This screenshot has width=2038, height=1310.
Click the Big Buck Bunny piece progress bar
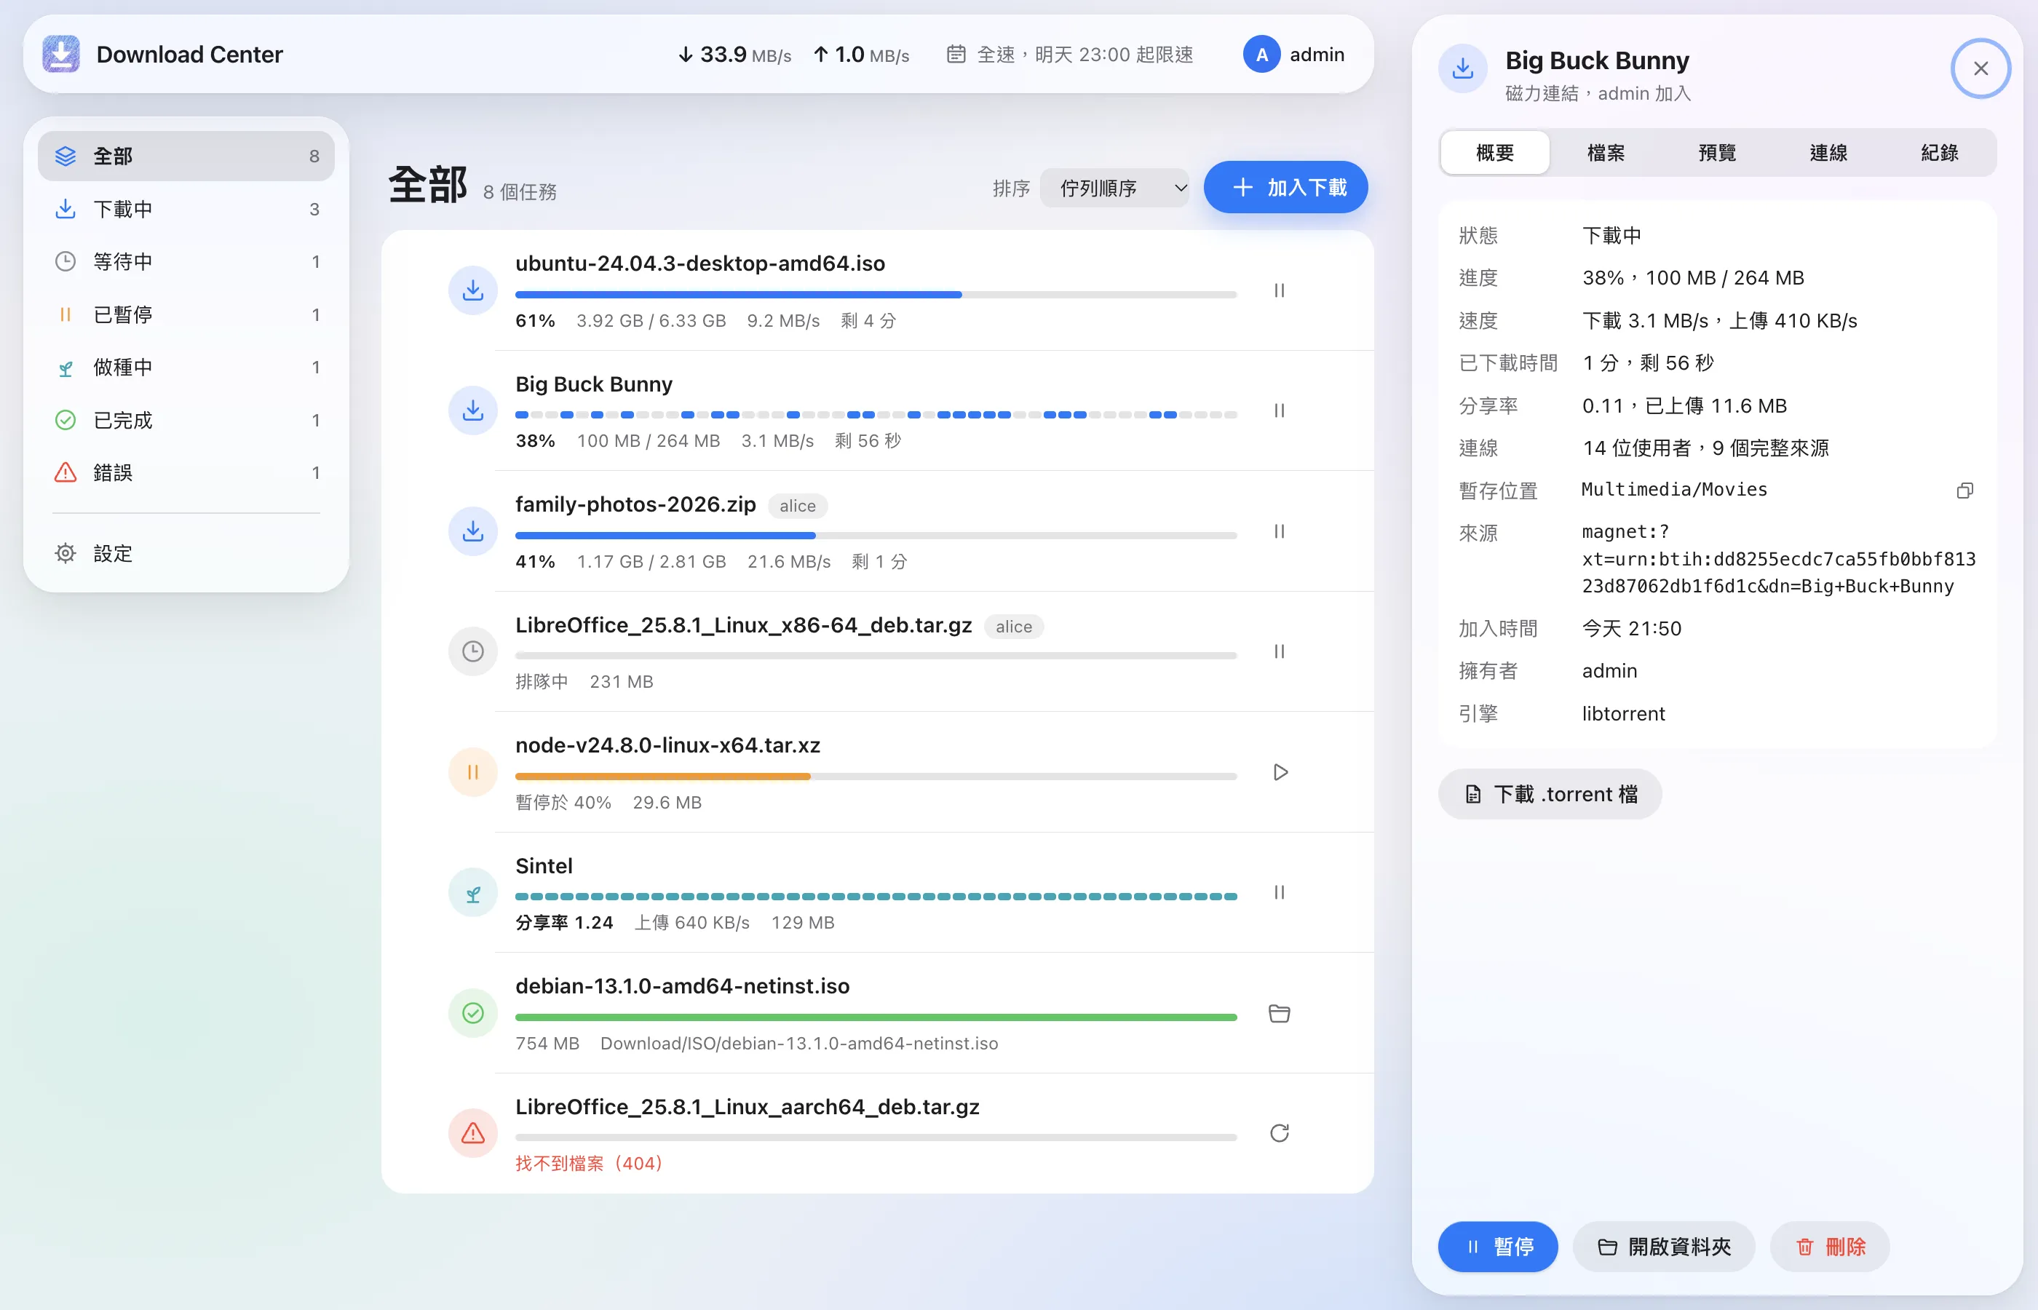pyautogui.click(x=876, y=415)
